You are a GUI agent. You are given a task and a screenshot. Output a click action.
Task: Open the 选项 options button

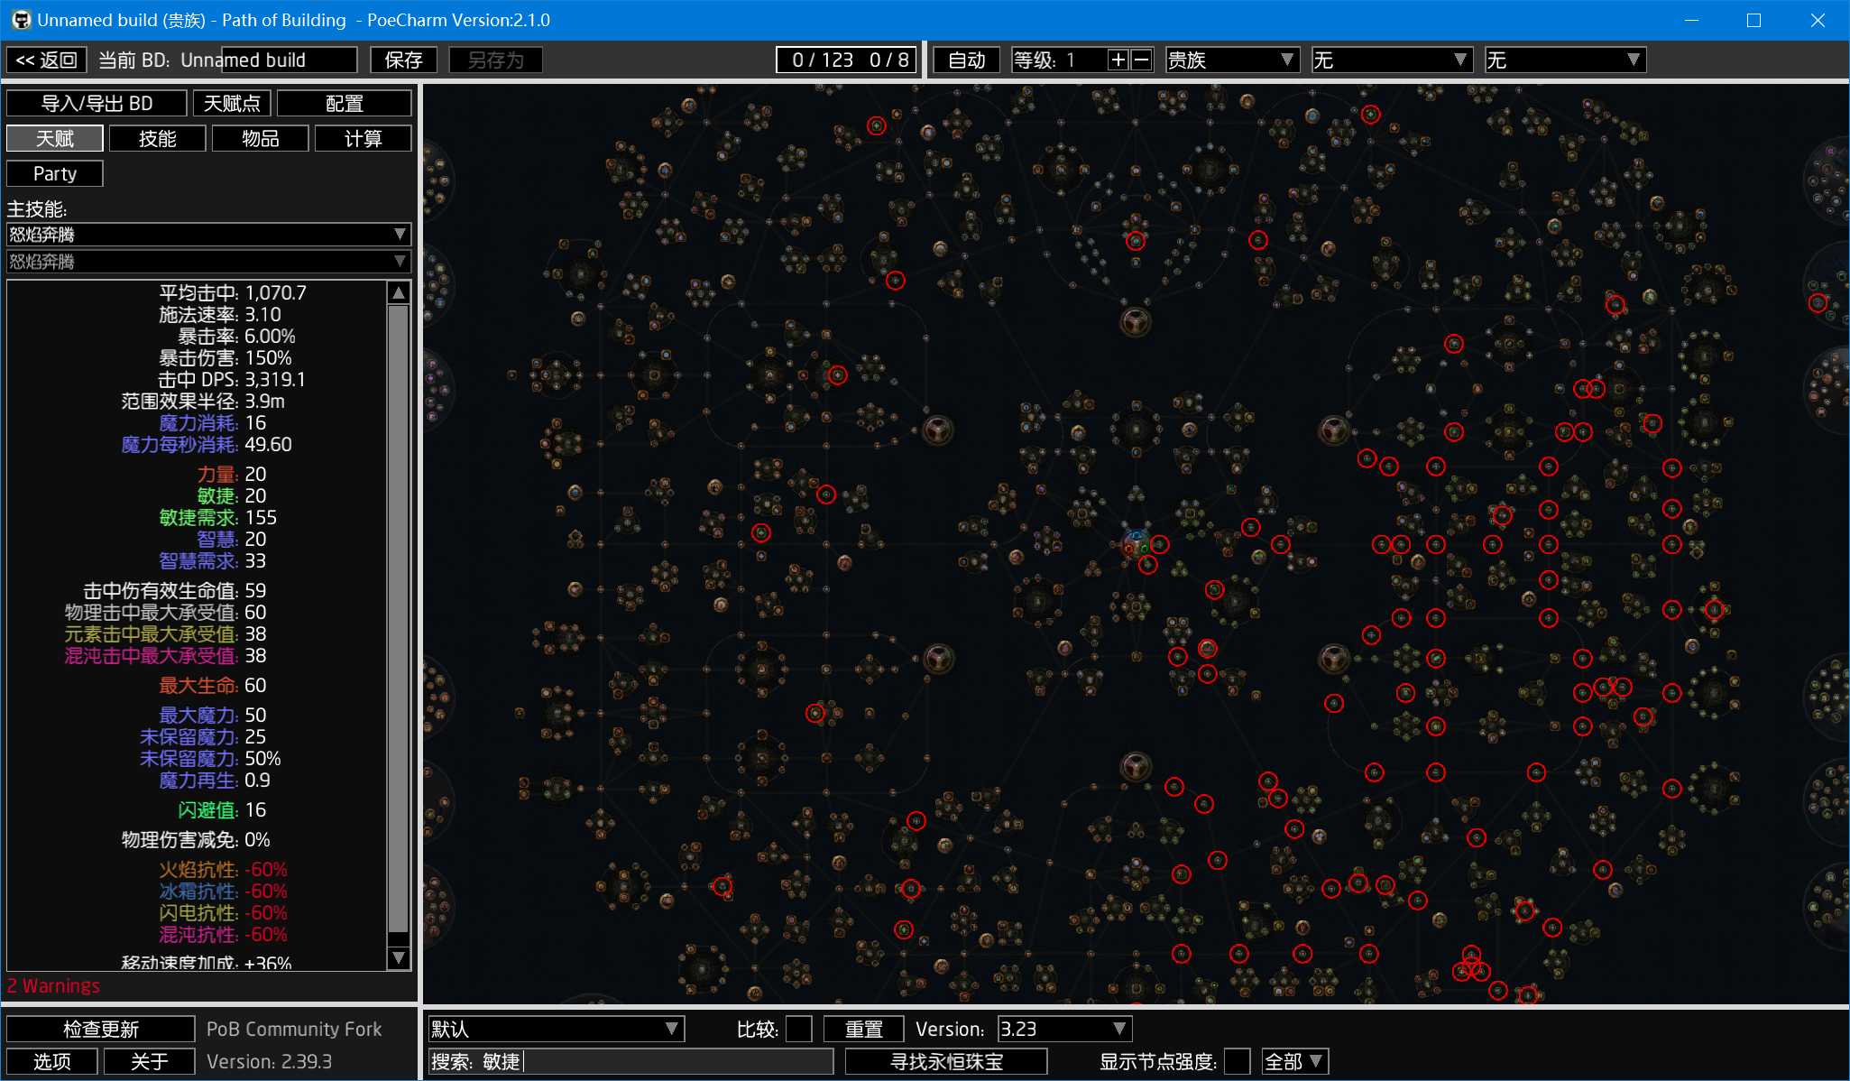(x=52, y=1062)
